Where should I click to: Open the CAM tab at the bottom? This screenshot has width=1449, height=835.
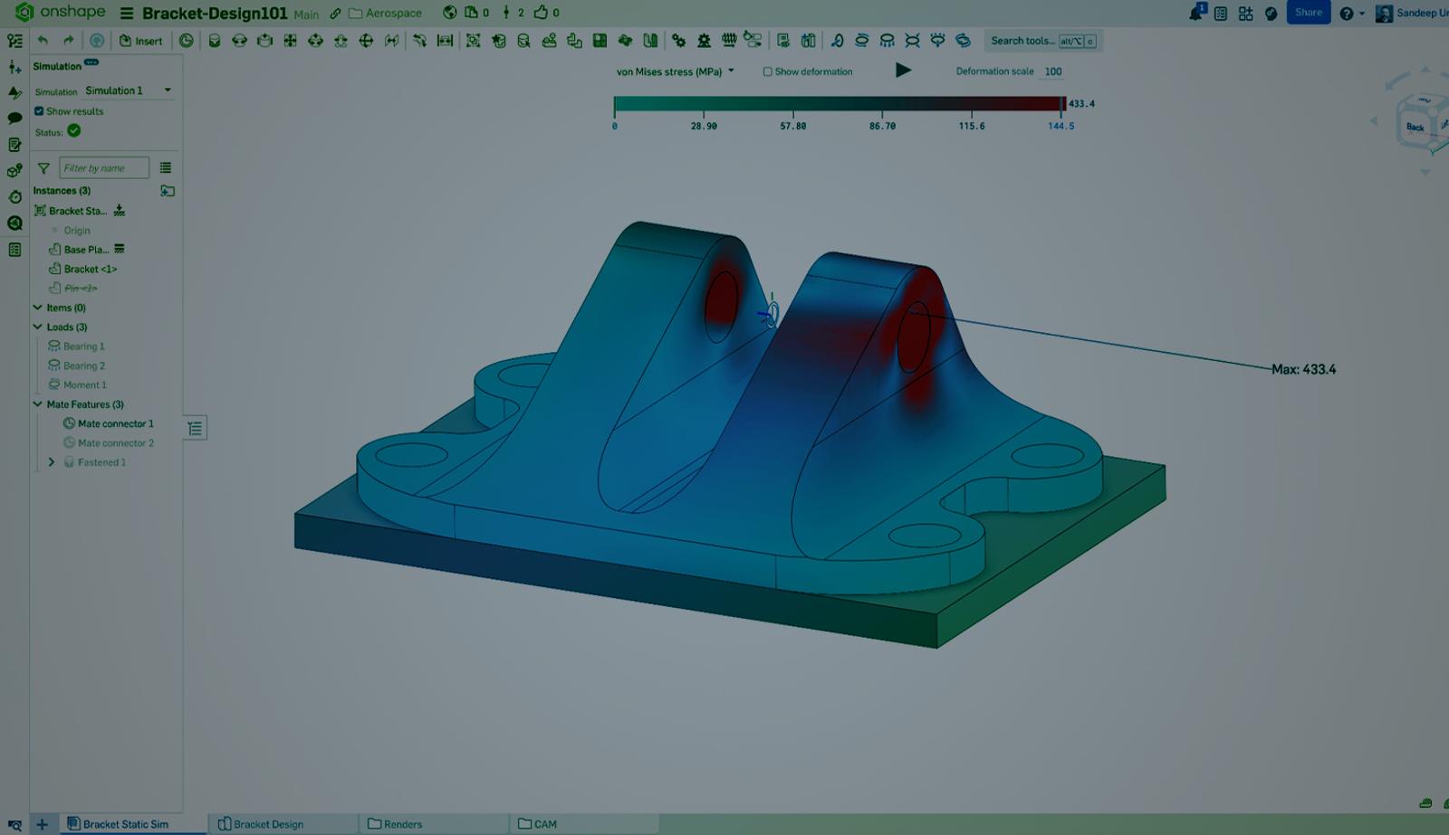click(543, 824)
